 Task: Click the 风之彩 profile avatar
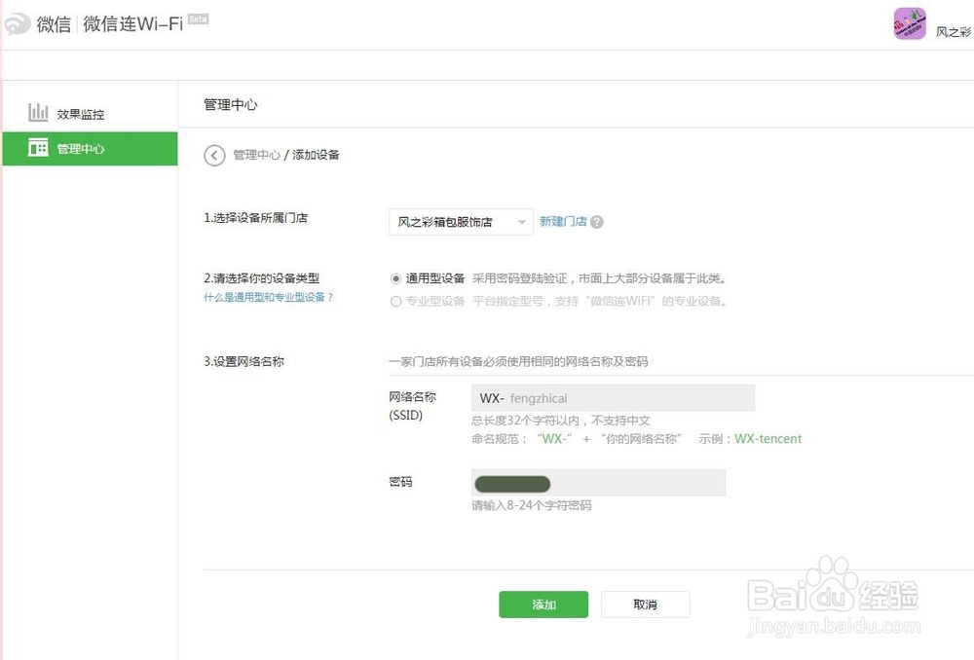point(909,24)
